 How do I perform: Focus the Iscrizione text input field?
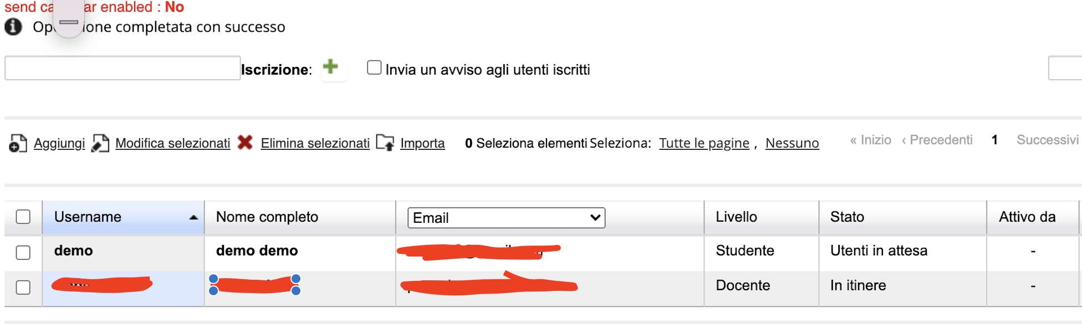pyautogui.click(x=123, y=68)
